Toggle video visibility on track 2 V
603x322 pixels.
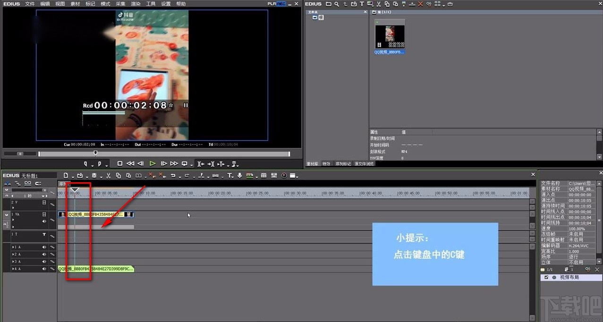[43, 203]
